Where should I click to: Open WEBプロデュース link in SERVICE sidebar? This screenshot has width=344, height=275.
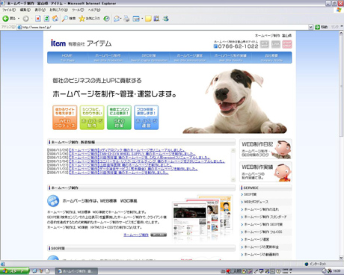pos(256,202)
